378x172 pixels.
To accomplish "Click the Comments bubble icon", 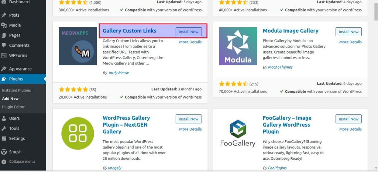I will click(x=4, y=45).
